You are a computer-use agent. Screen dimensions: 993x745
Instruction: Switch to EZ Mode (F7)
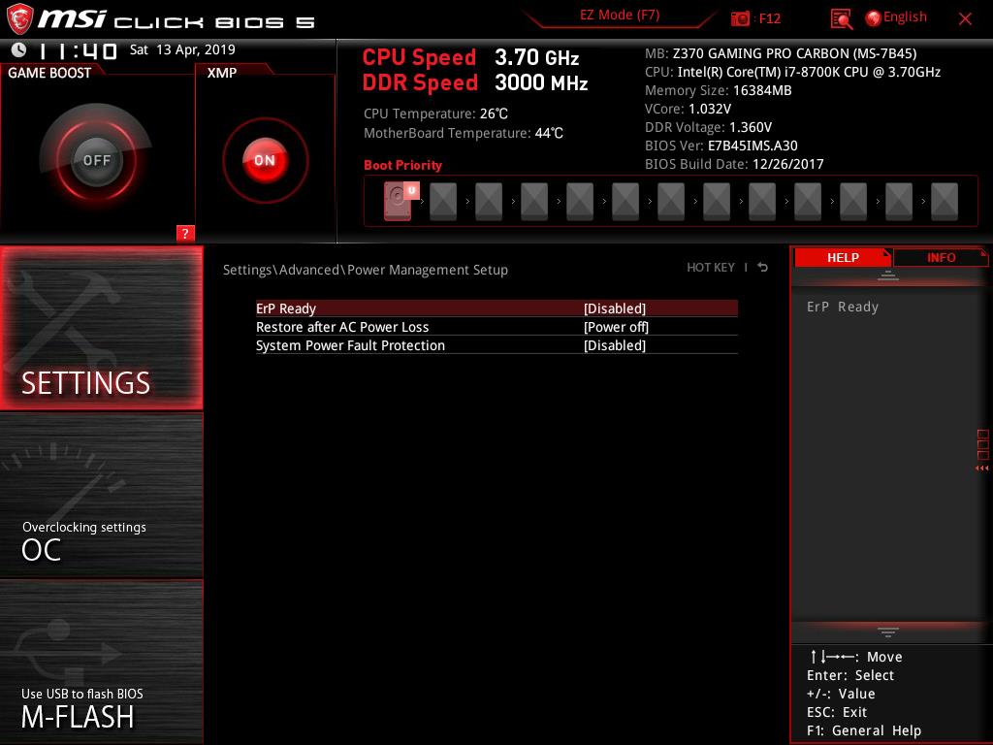[x=620, y=16]
